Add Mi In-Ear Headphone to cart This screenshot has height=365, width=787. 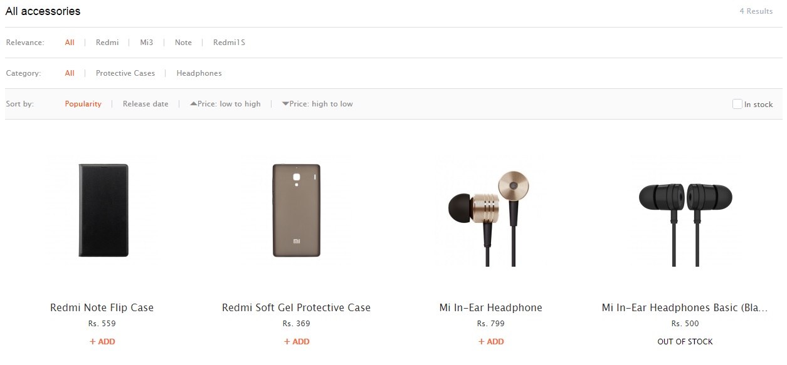coord(491,342)
